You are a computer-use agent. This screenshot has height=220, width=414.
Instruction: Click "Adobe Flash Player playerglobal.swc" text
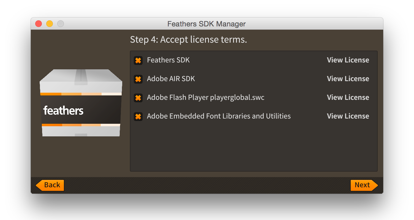click(206, 98)
